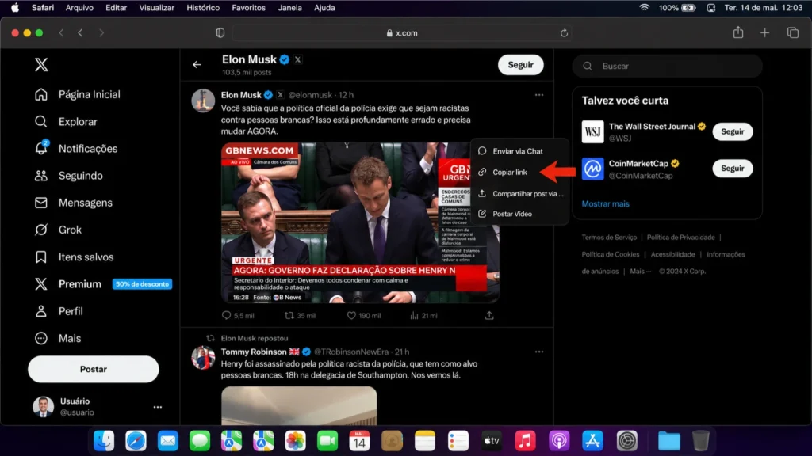The height and width of the screenshot is (456, 812).
Task: Choose Enviar via Chat in share menu
Action: [519, 151]
